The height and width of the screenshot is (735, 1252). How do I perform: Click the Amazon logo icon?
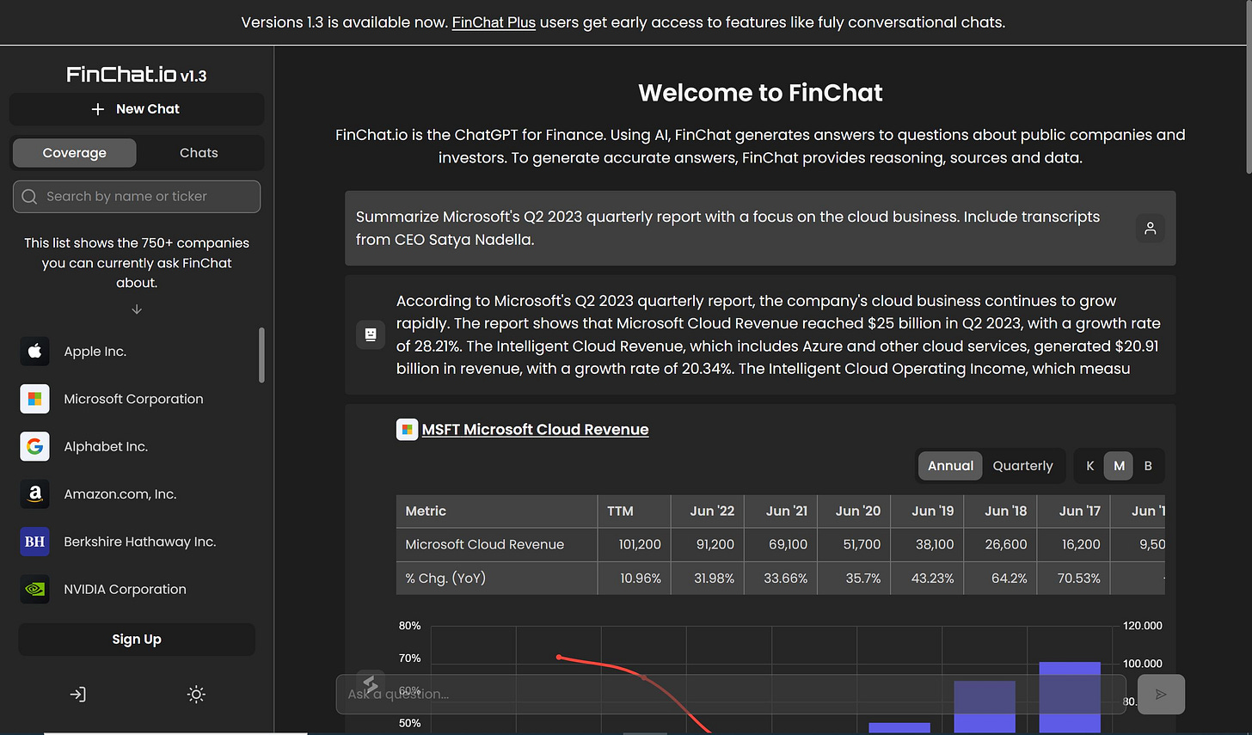(35, 493)
